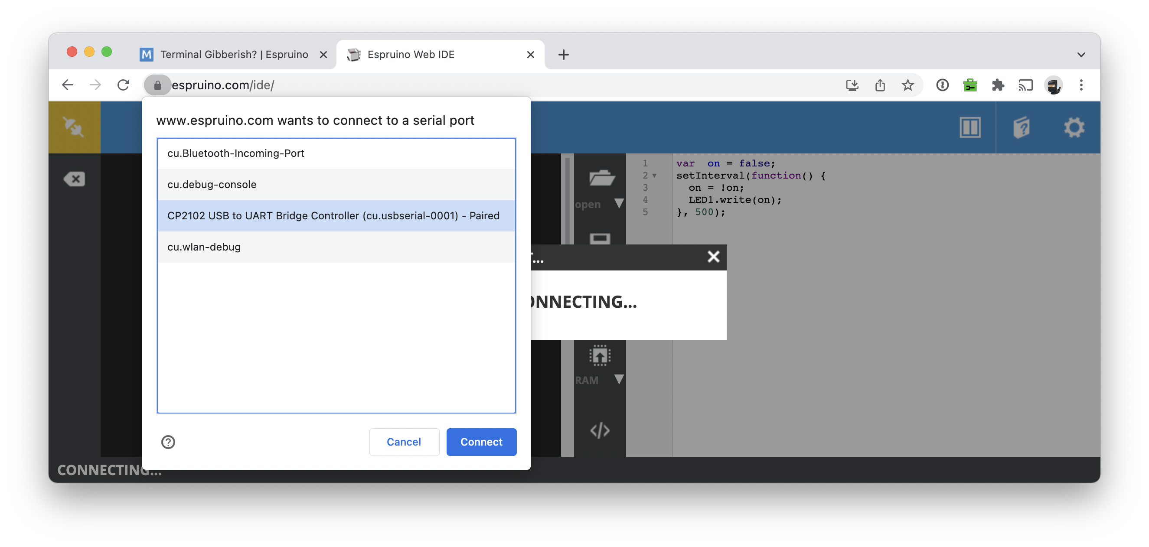The height and width of the screenshot is (547, 1149).
Task: Open the Chrome tab list chevron
Action: pos(1081,55)
